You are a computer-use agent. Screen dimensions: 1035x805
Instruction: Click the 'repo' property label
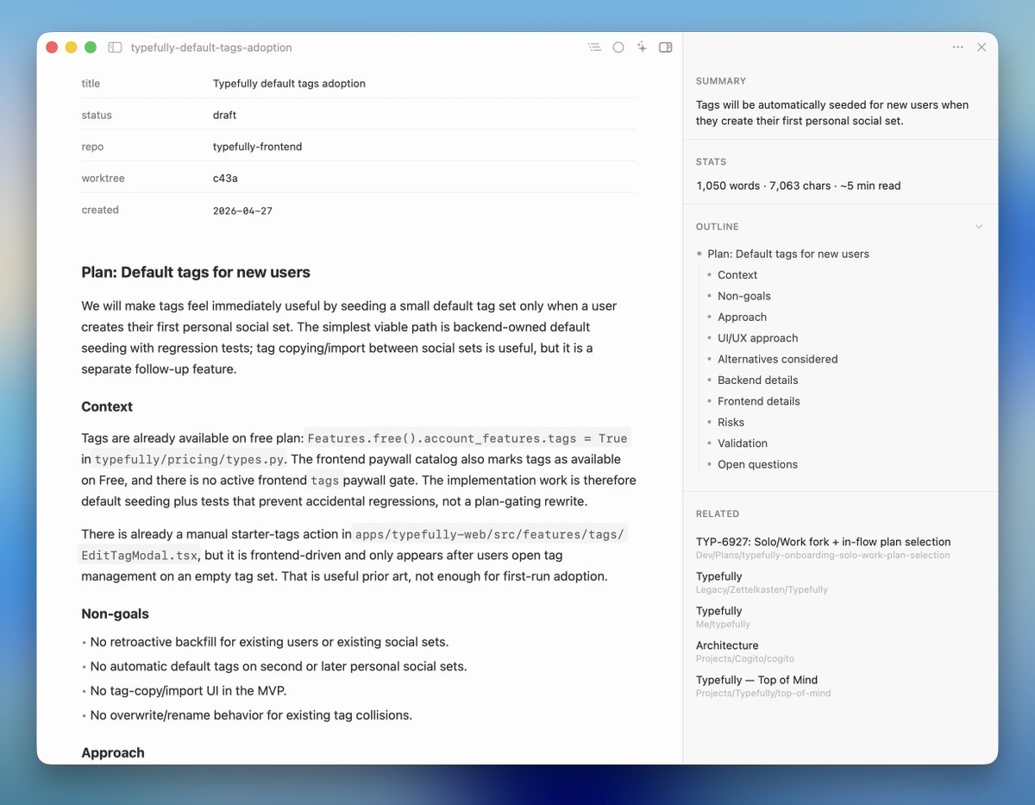pyautogui.click(x=92, y=147)
